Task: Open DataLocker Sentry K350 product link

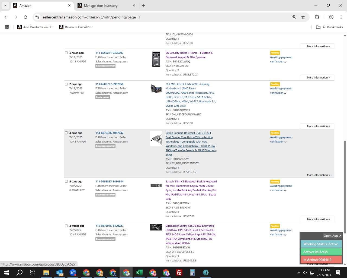Action: coord(191,235)
